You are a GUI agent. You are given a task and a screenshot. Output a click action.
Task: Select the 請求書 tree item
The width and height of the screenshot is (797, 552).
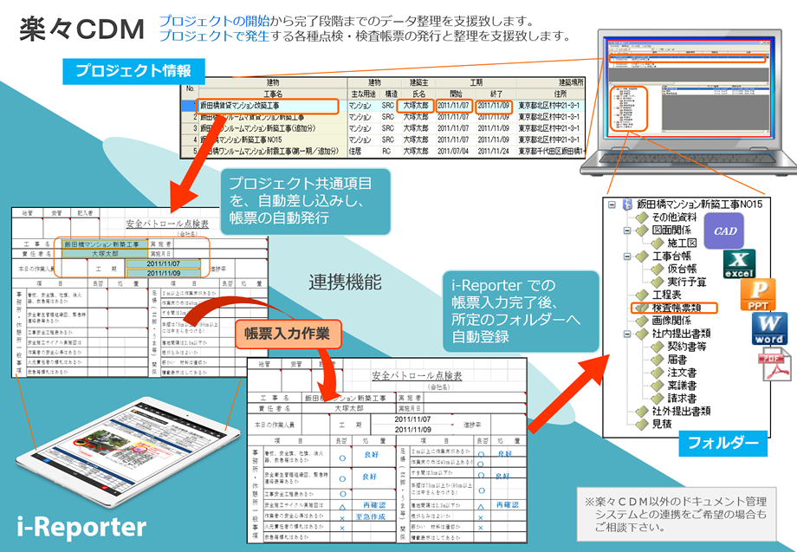682,399
